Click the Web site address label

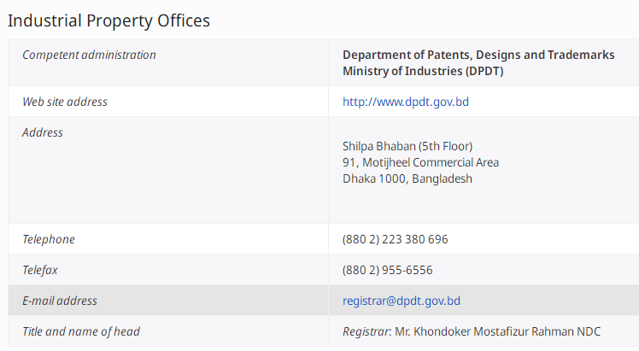pyautogui.click(x=65, y=102)
